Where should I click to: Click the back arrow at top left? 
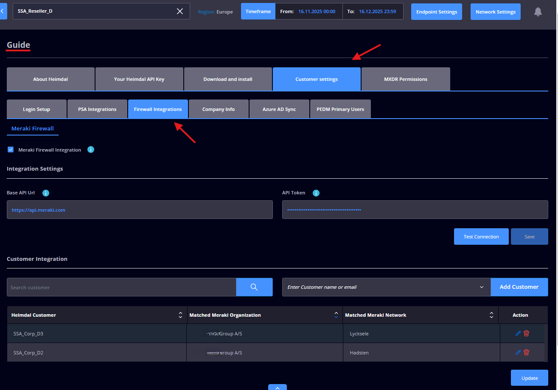pyautogui.click(x=3, y=11)
